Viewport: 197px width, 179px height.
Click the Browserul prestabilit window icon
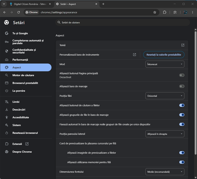pyautogui.click(x=7, y=83)
